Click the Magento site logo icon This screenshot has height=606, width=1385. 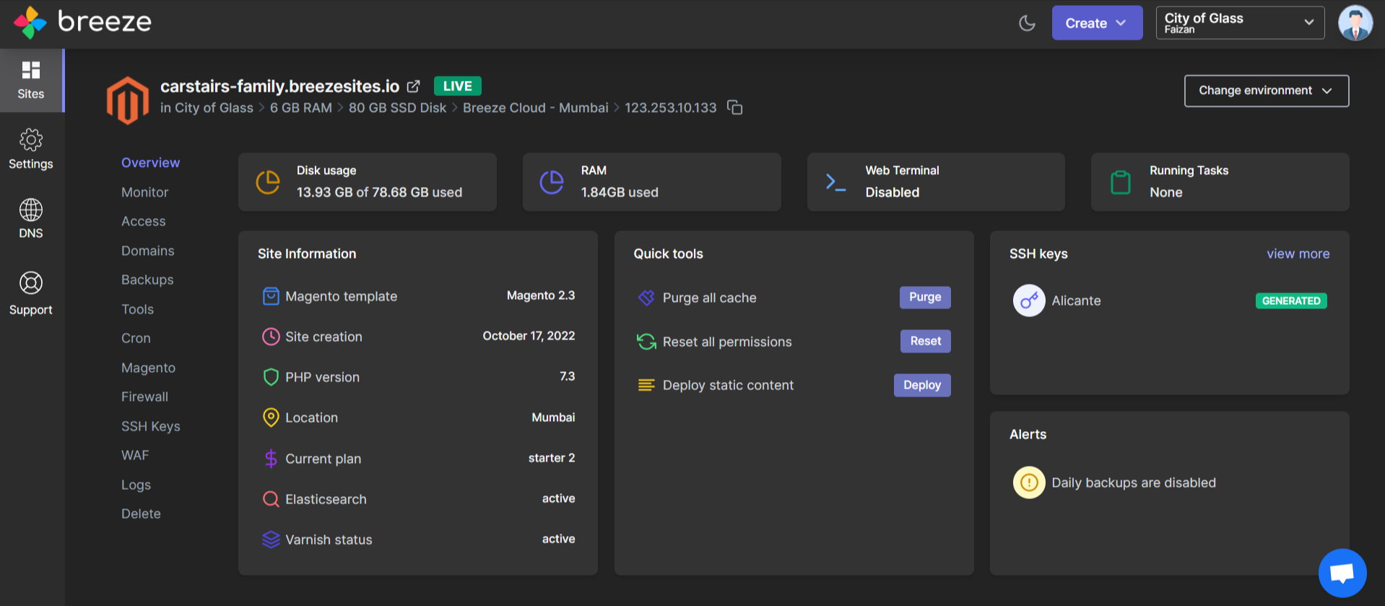(x=128, y=100)
